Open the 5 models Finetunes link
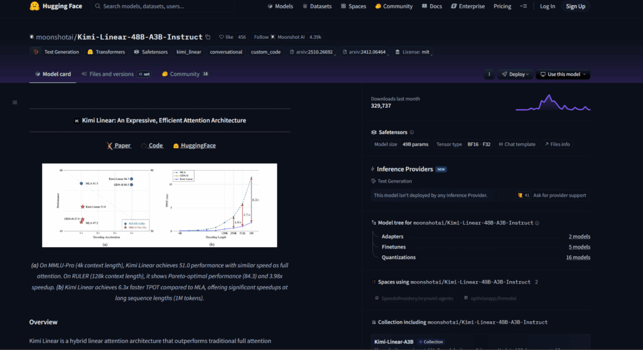Screen dimensions: 643x350 coord(579,247)
